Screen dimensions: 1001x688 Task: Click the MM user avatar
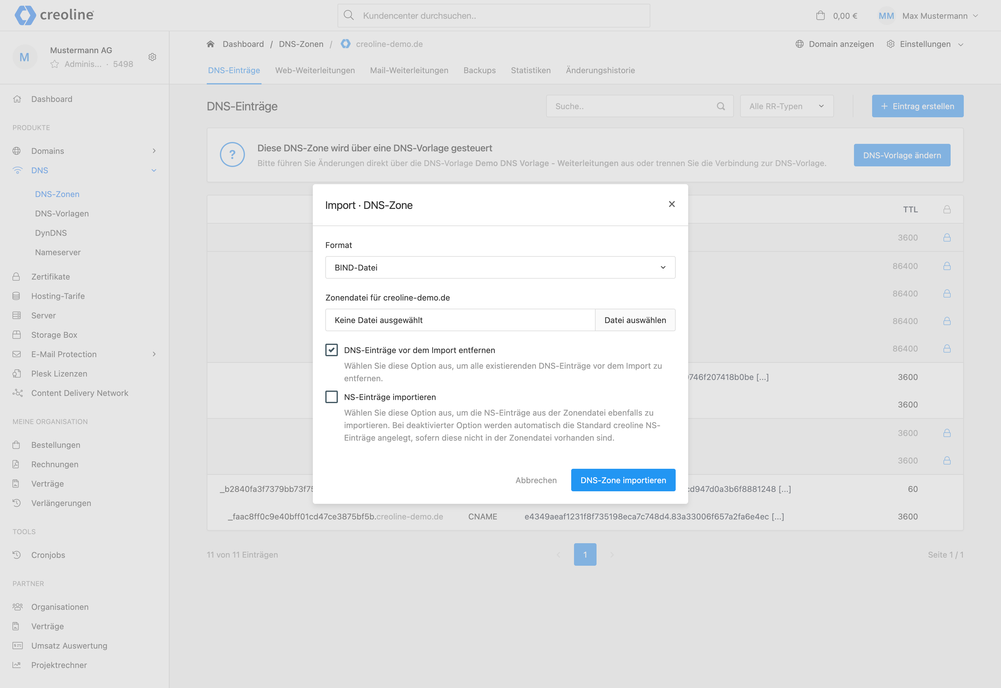coord(886,16)
